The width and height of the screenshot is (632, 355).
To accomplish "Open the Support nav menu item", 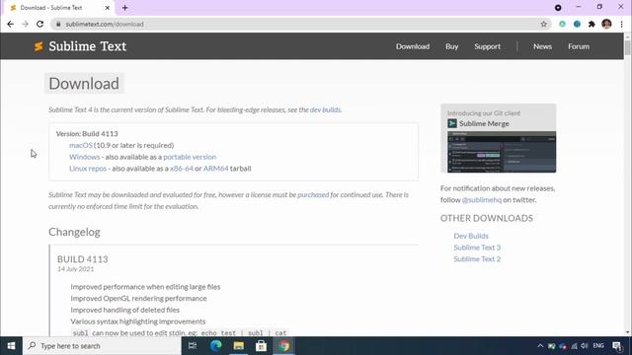I will [487, 46].
